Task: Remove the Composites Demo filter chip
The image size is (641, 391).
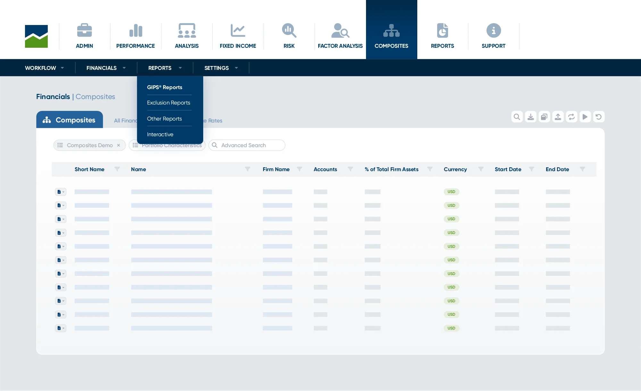Action: pyautogui.click(x=119, y=146)
